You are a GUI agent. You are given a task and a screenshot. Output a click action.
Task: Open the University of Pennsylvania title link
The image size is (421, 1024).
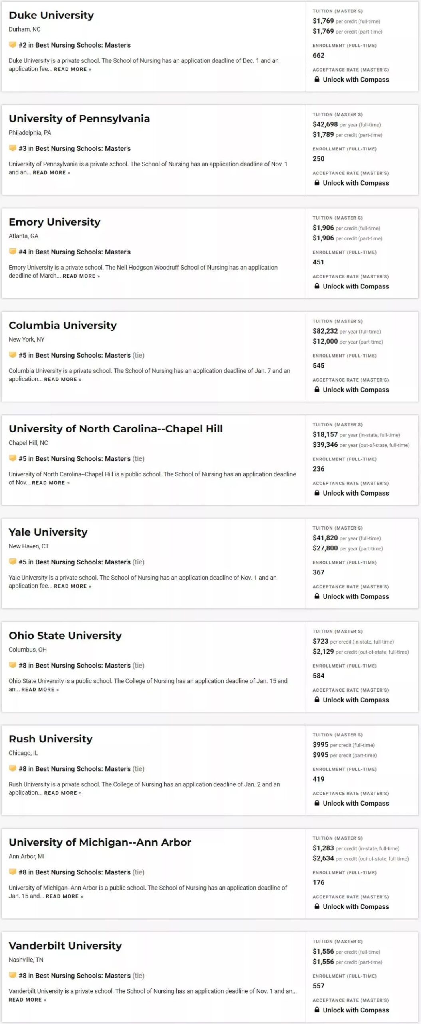pos(79,118)
